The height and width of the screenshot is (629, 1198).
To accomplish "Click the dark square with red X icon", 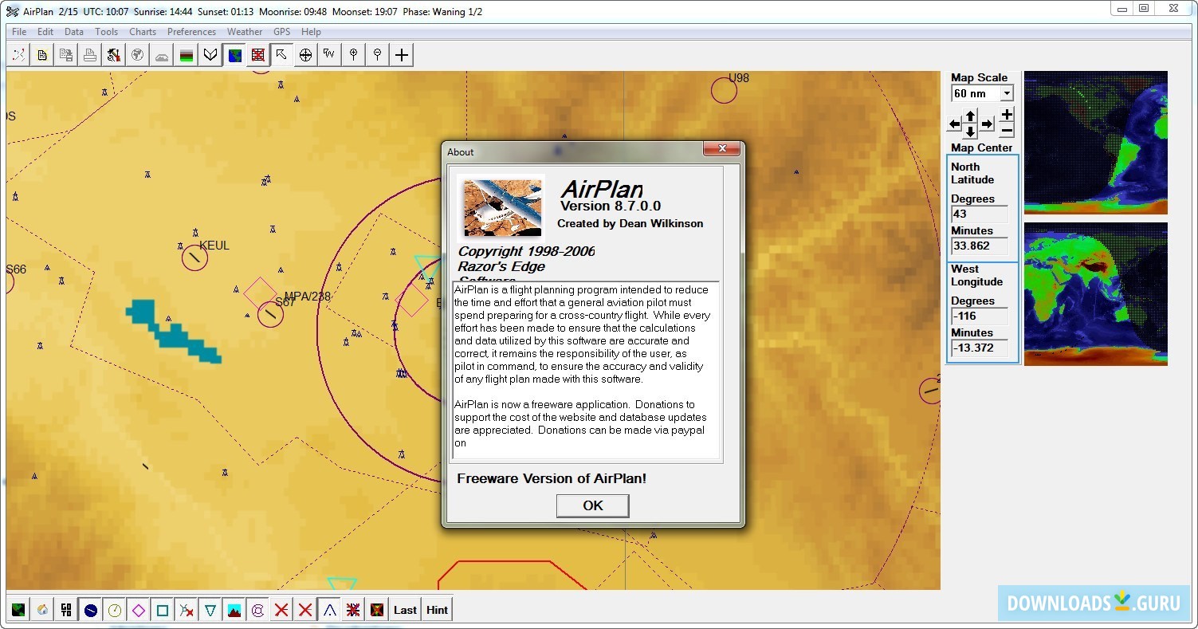I will click(377, 610).
